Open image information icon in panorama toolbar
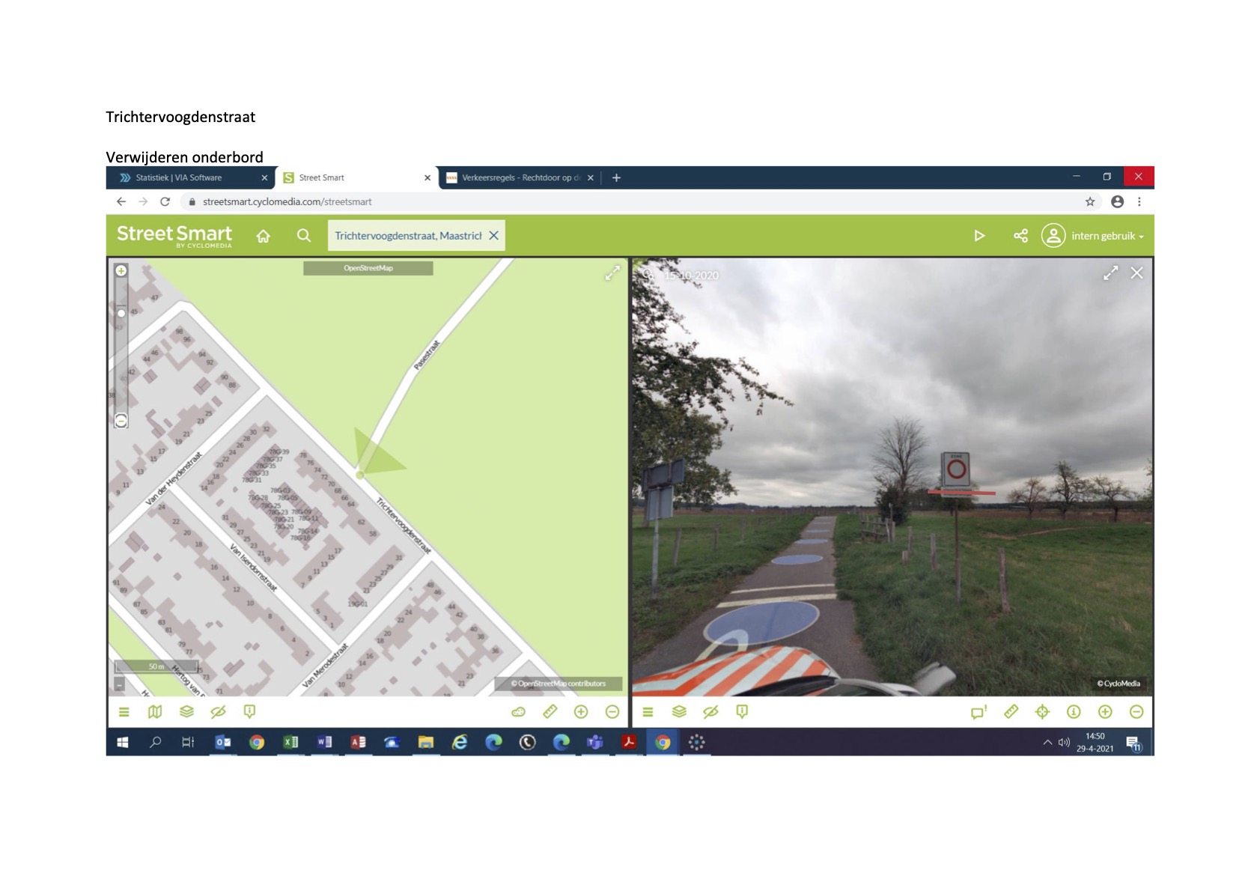 (x=1074, y=712)
